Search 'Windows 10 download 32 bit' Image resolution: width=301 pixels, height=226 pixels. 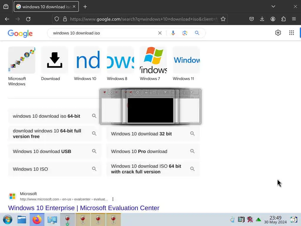(x=153, y=134)
